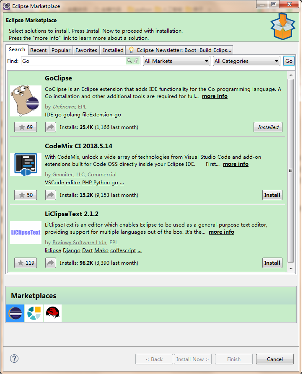Clear the Find field with the eraser icon

point(136,61)
